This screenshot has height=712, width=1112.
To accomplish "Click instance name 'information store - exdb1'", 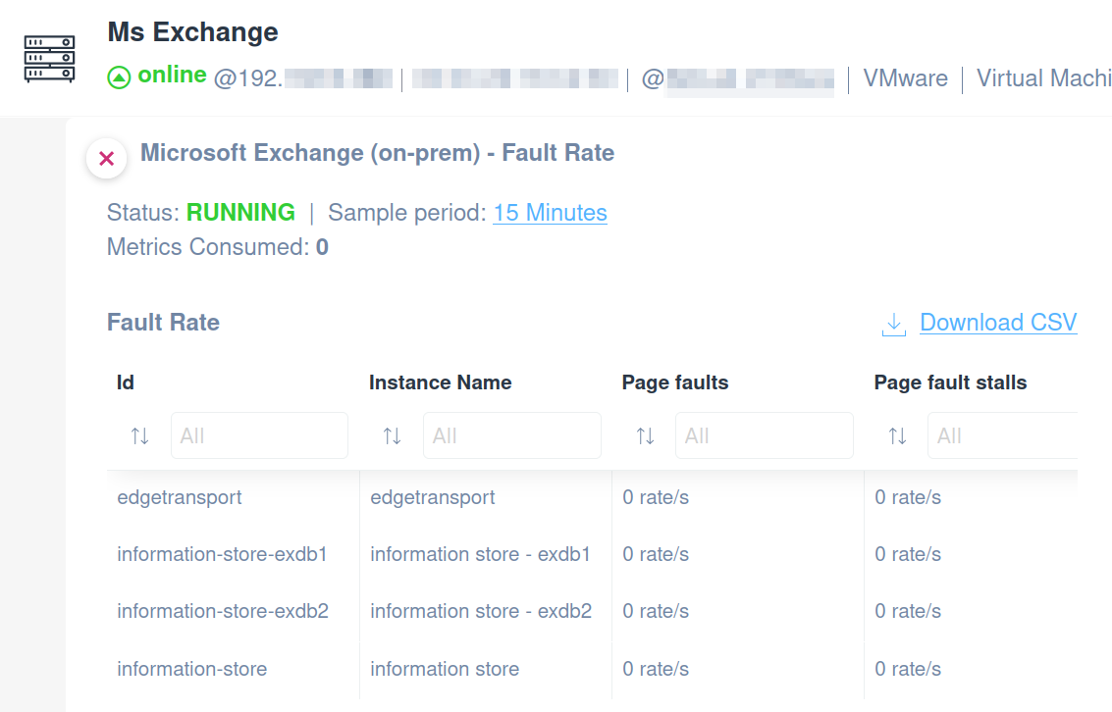I will coord(480,554).
